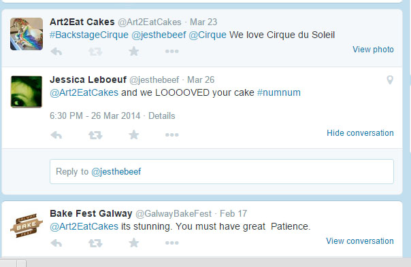Expand thread with View conversation
The image size is (411, 267).
click(x=360, y=241)
